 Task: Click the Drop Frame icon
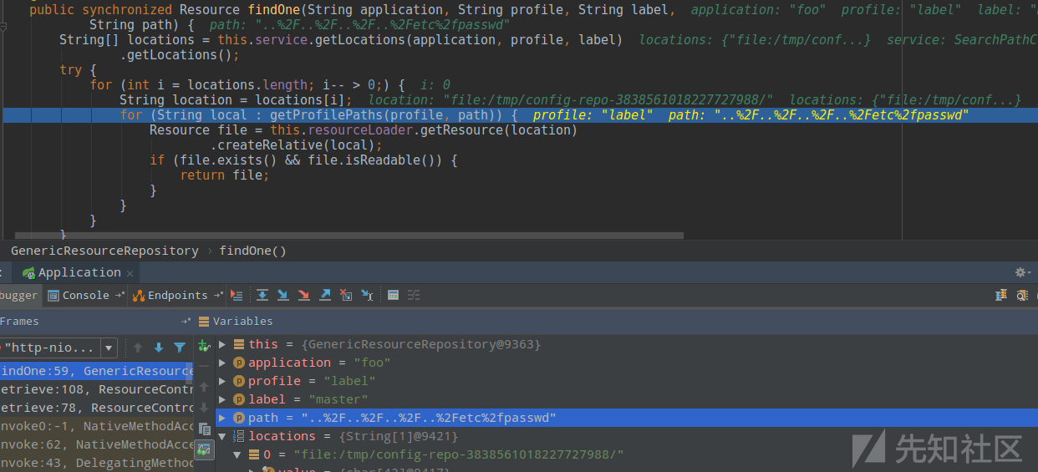(346, 295)
